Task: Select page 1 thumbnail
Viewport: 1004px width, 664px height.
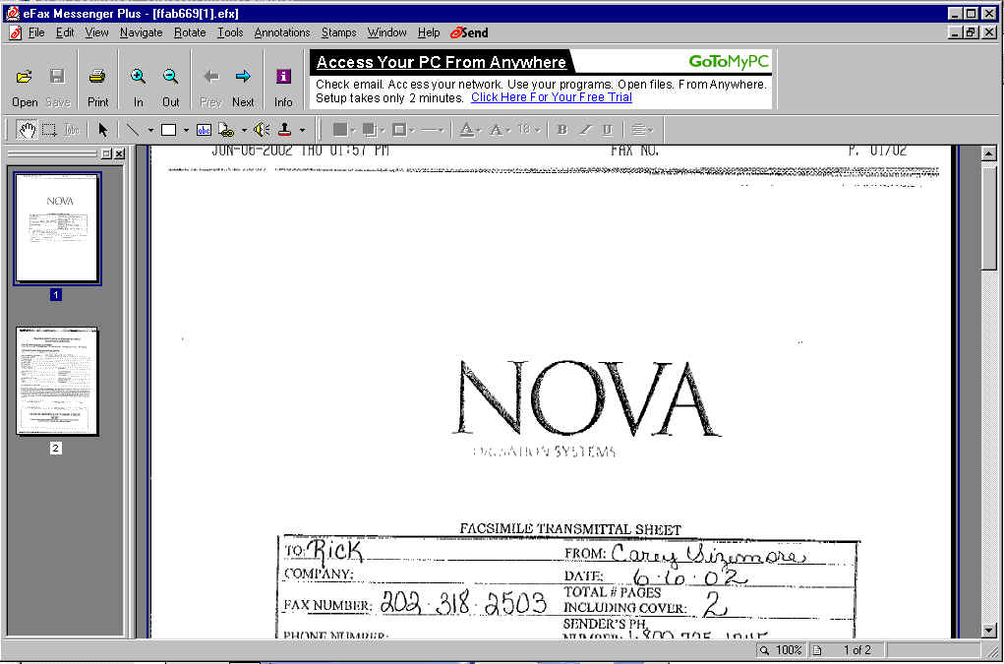Action: click(57, 228)
